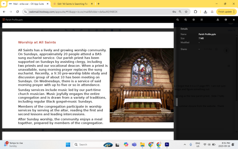238x149 pixels.
Task: Open Wi-Fi network settings in the tray
Action: click(x=205, y=145)
